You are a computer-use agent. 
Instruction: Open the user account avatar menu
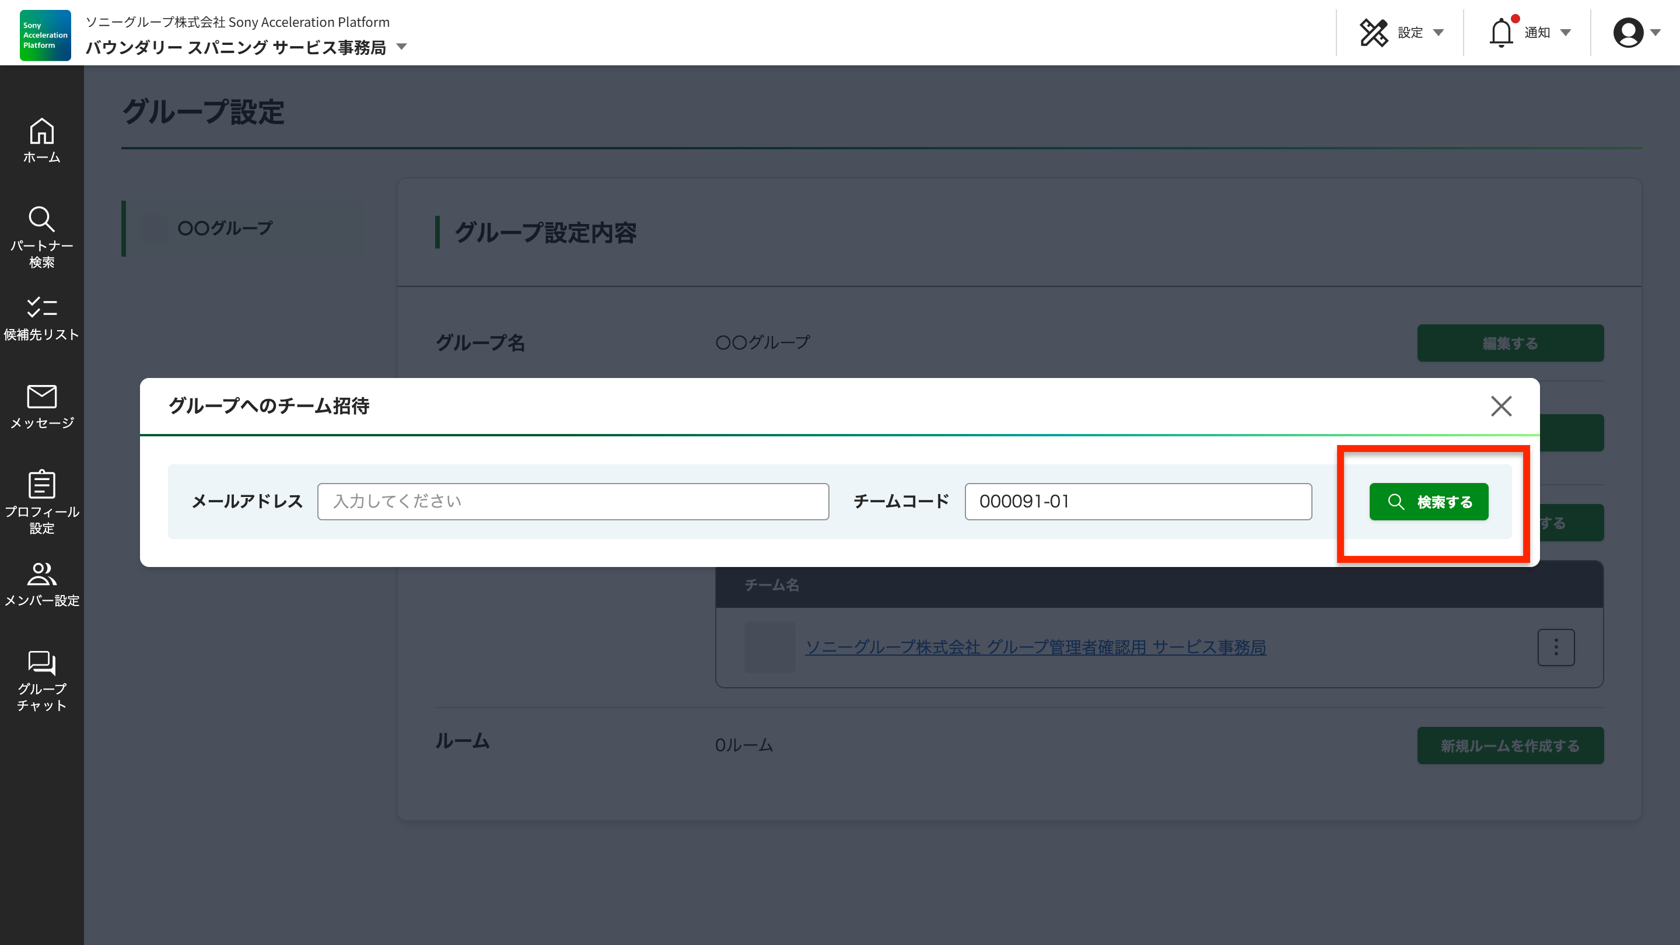click(x=1629, y=33)
